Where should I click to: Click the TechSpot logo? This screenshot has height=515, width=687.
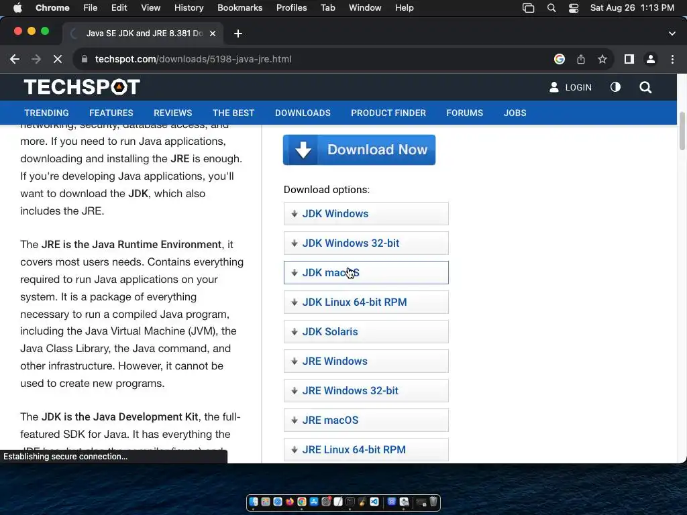[82, 87]
